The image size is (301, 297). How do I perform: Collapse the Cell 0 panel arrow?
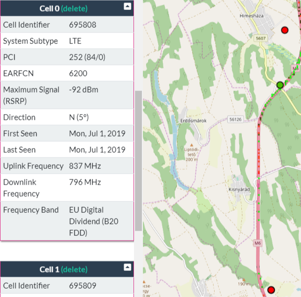(127, 6)
